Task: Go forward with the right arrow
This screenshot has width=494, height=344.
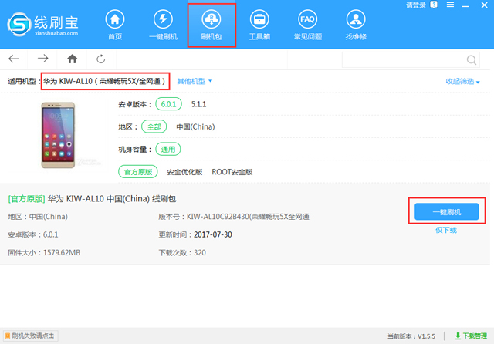Action: tap(42, 59)
